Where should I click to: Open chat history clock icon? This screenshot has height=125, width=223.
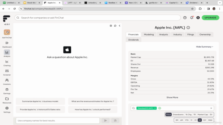pos(115,26)
